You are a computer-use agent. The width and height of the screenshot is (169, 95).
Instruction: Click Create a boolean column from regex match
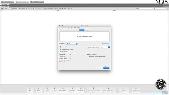pos(93,90)
